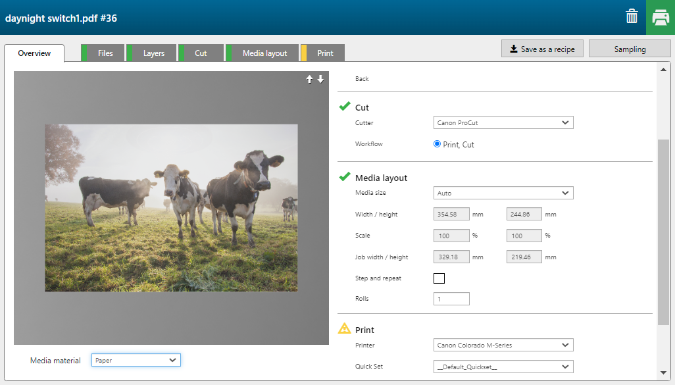Click the up arrow above preview
This screenshot has height=385, width=675.
click(309, 79)
